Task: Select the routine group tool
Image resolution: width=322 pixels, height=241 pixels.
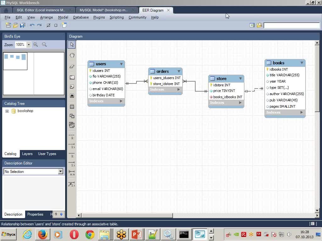Action: pos(72,125)
